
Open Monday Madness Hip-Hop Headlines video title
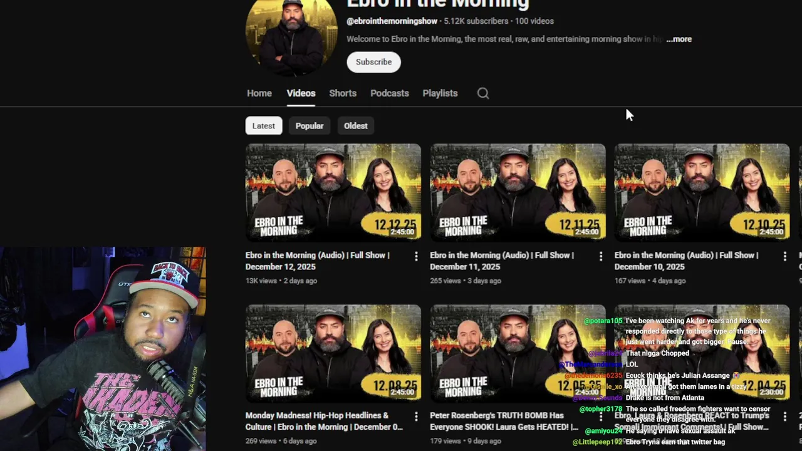pos(324,422)
